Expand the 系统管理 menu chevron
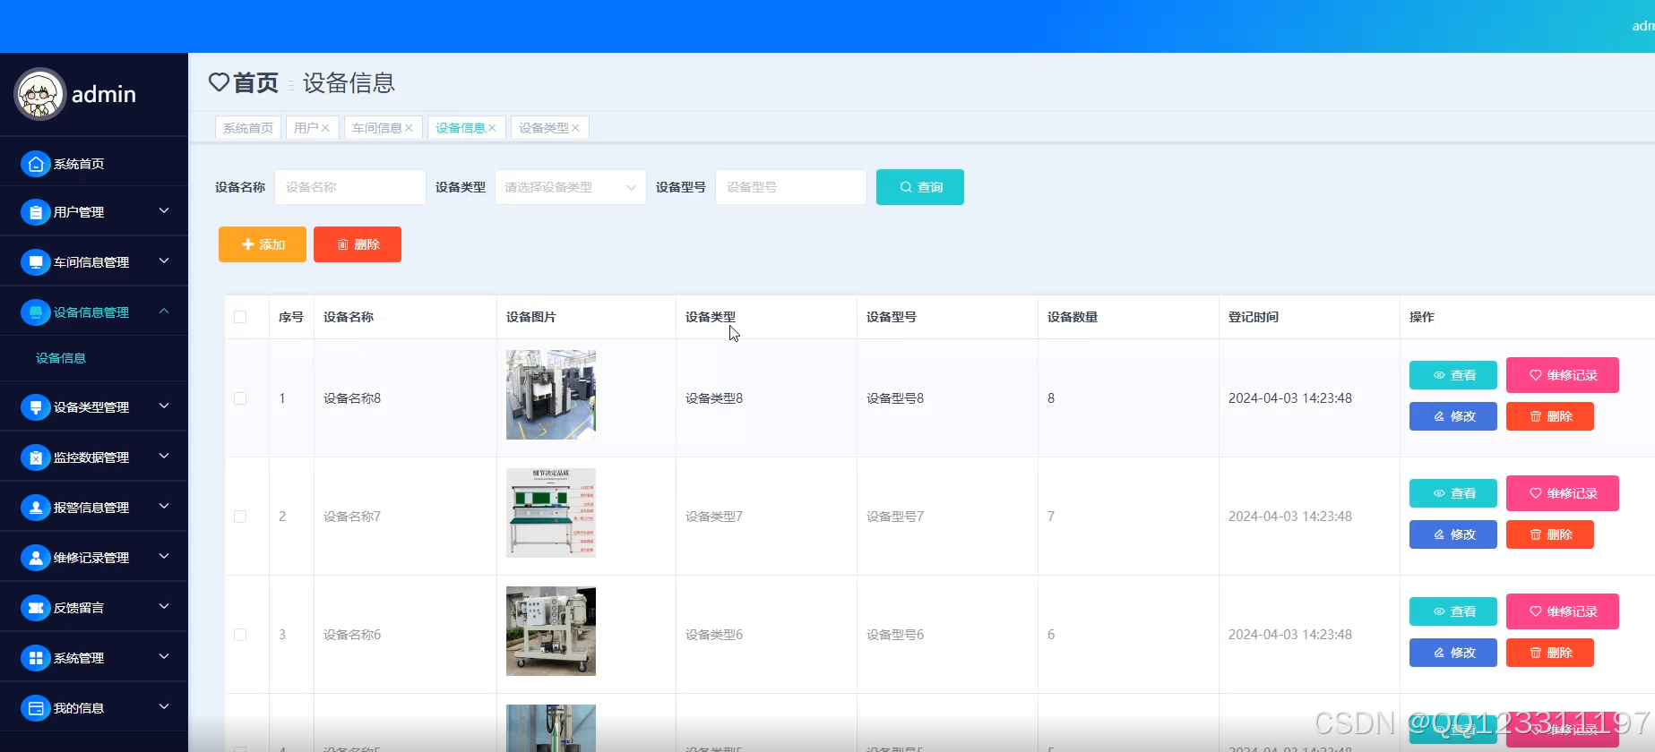1655x752 pixels. point(164,656)
